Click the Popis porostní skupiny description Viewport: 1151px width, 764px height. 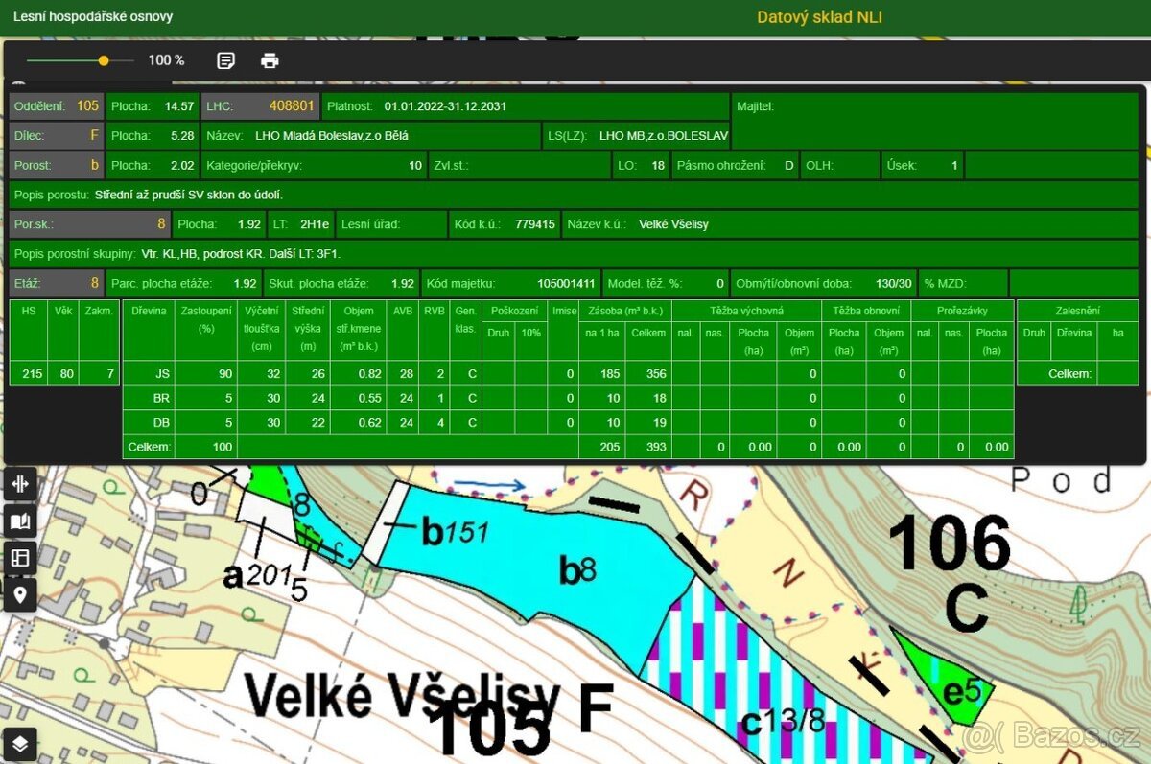coord(240,253)
